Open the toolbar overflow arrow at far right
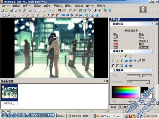159x119 pixels. click(157, 11)
